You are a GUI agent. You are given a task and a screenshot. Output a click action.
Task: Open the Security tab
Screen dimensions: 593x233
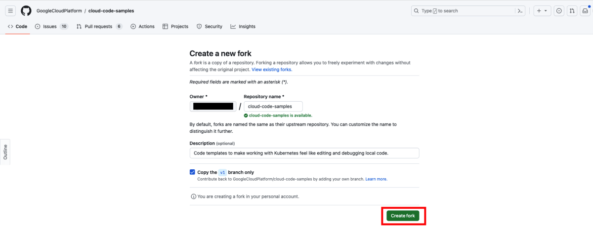(x=210, y=27)
